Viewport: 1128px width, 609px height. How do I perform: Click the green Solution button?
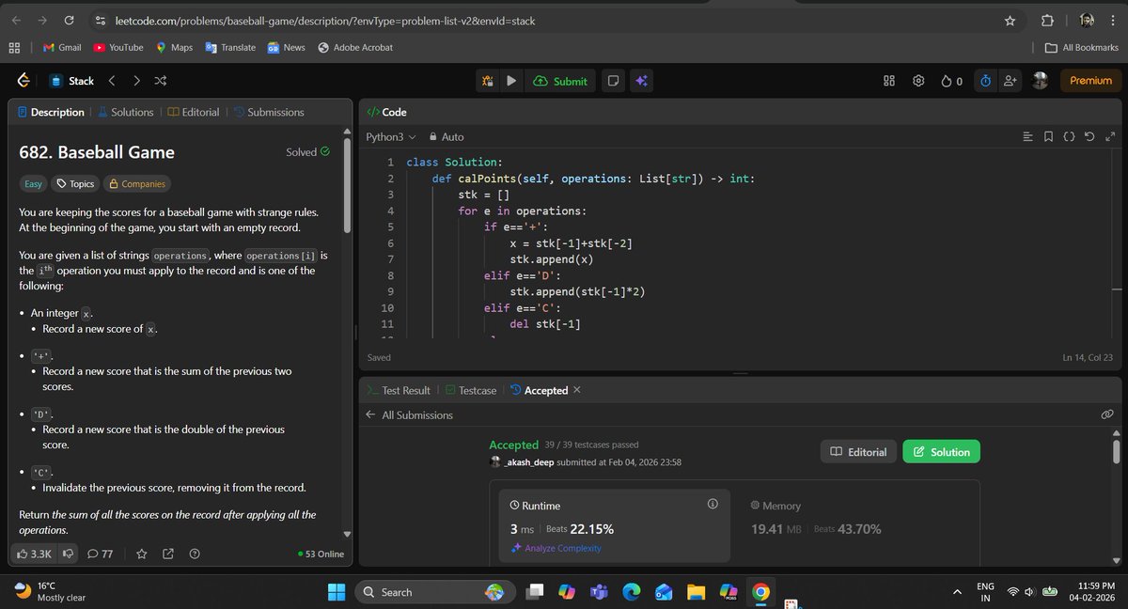click(x=941, y=452)
